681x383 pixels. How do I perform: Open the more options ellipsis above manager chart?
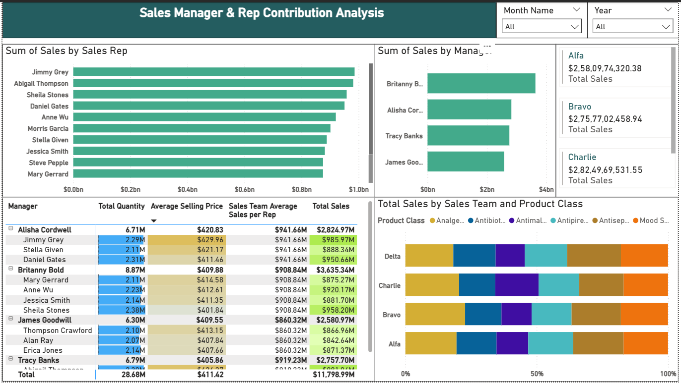pyautogui.click(x=487, y=46)
